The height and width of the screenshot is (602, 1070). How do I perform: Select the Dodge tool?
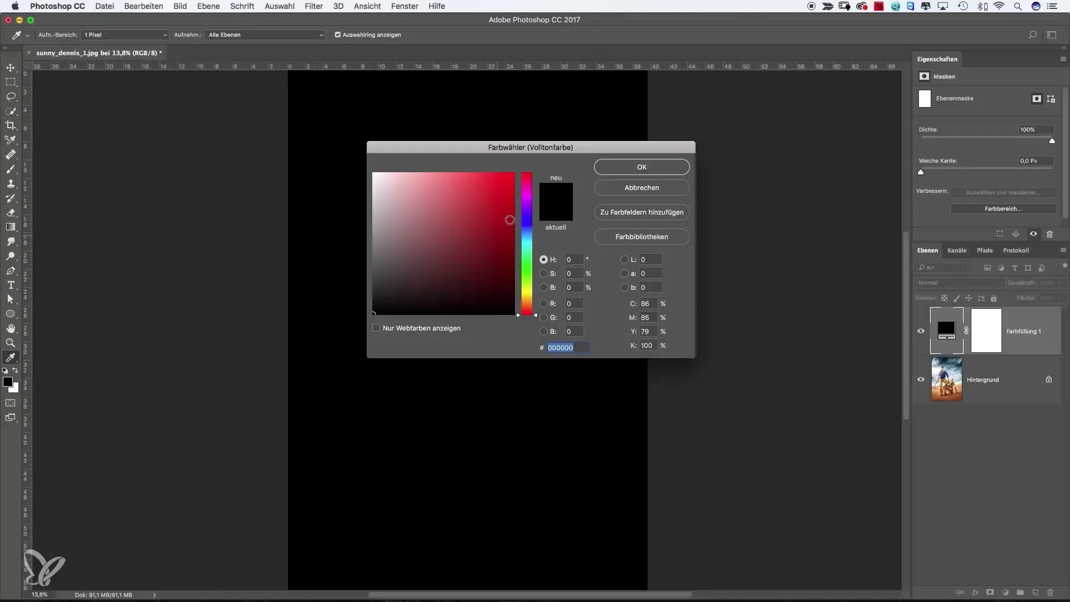tap(11, 256)
